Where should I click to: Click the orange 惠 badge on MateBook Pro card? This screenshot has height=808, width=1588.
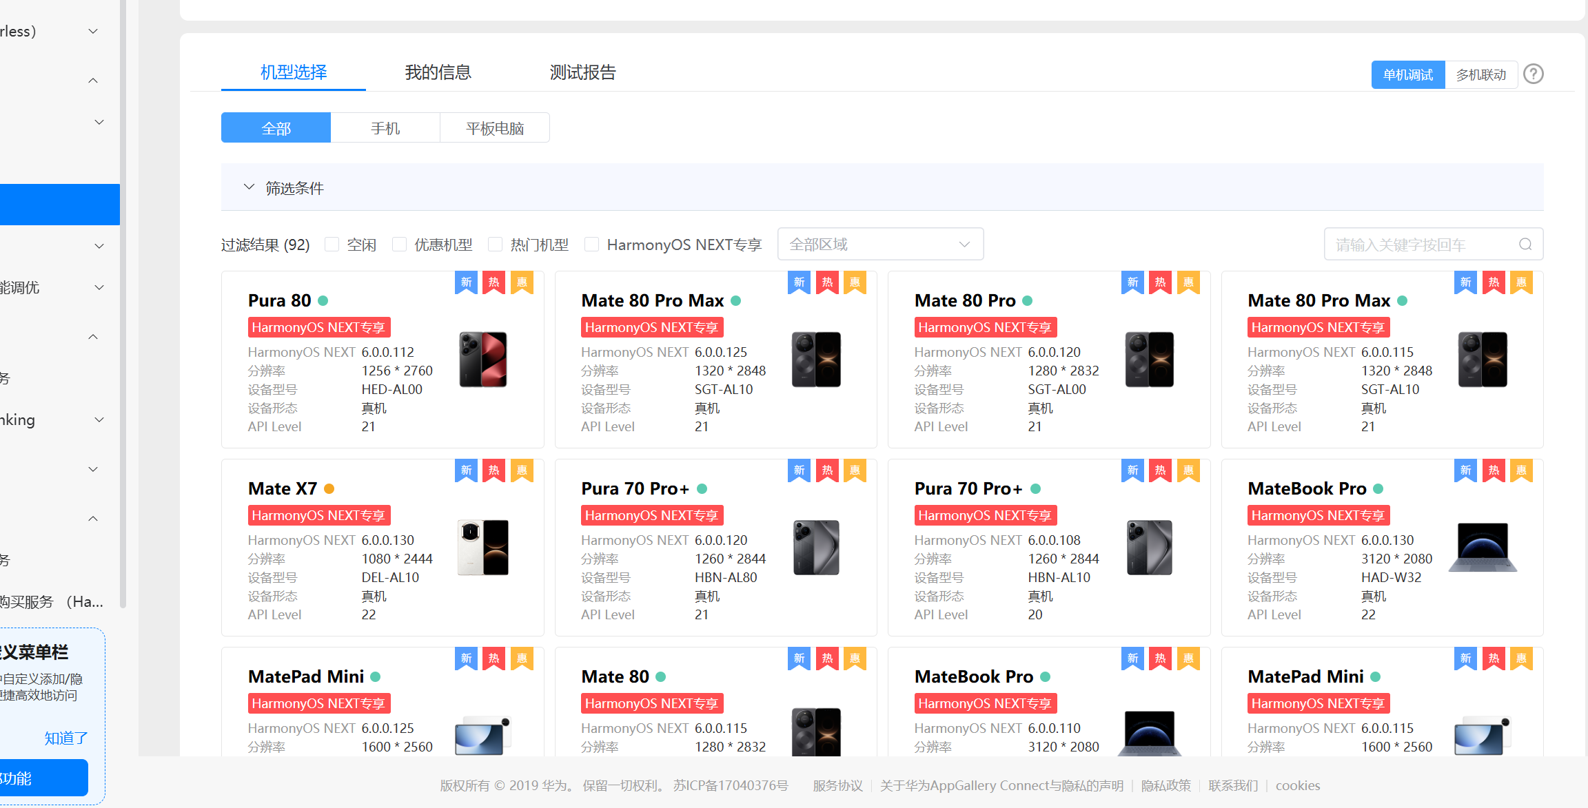coord(1521,470)
